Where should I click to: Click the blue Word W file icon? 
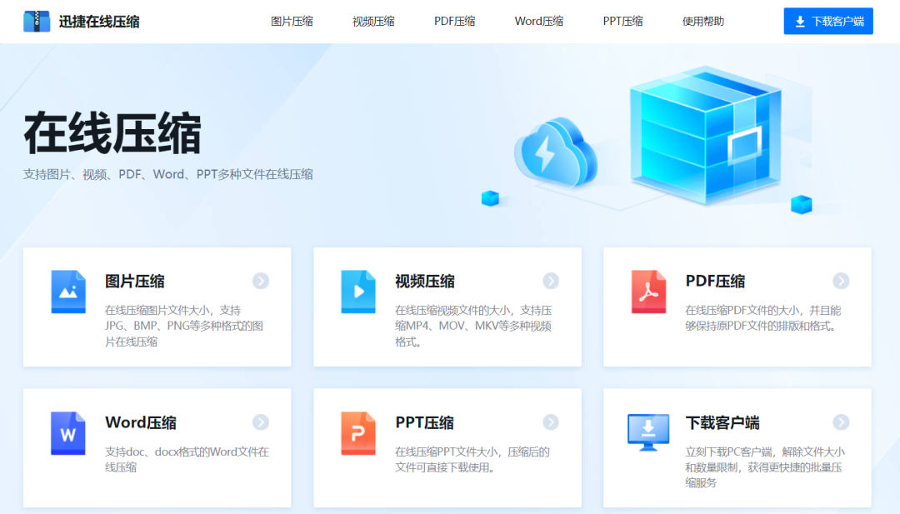point(67,433)
